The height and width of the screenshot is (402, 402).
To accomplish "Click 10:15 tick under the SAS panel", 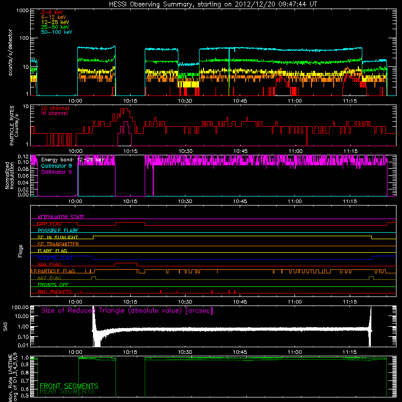I will [x=130, y=352].
